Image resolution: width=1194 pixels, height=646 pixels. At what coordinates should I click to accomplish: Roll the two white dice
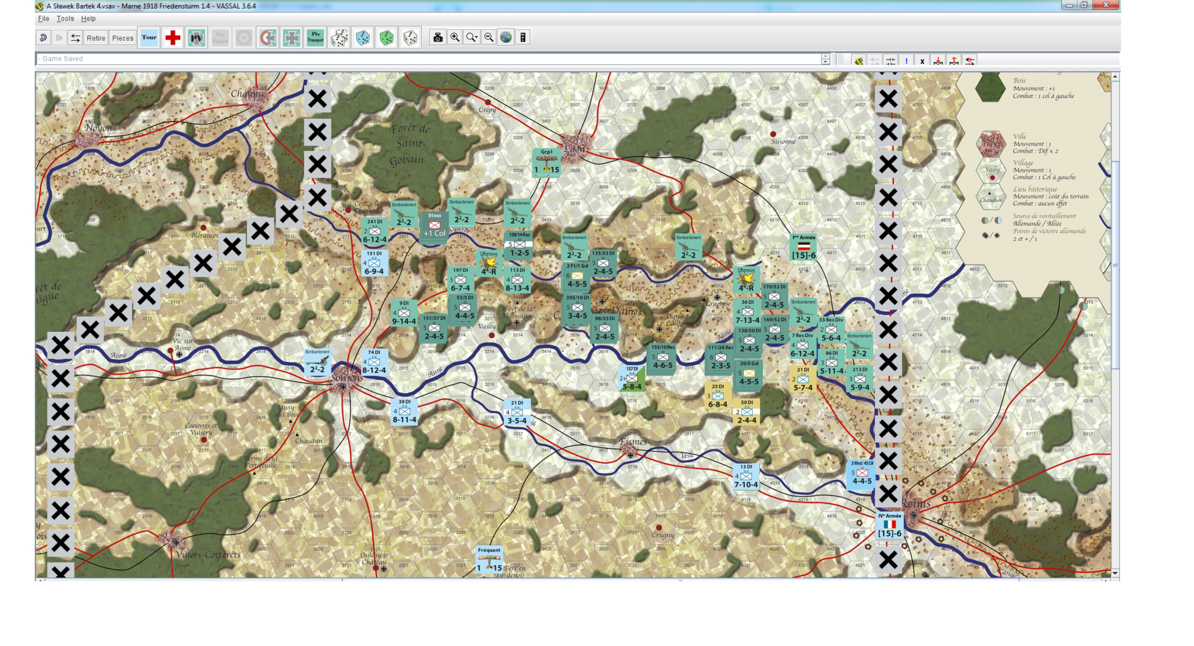339,38
